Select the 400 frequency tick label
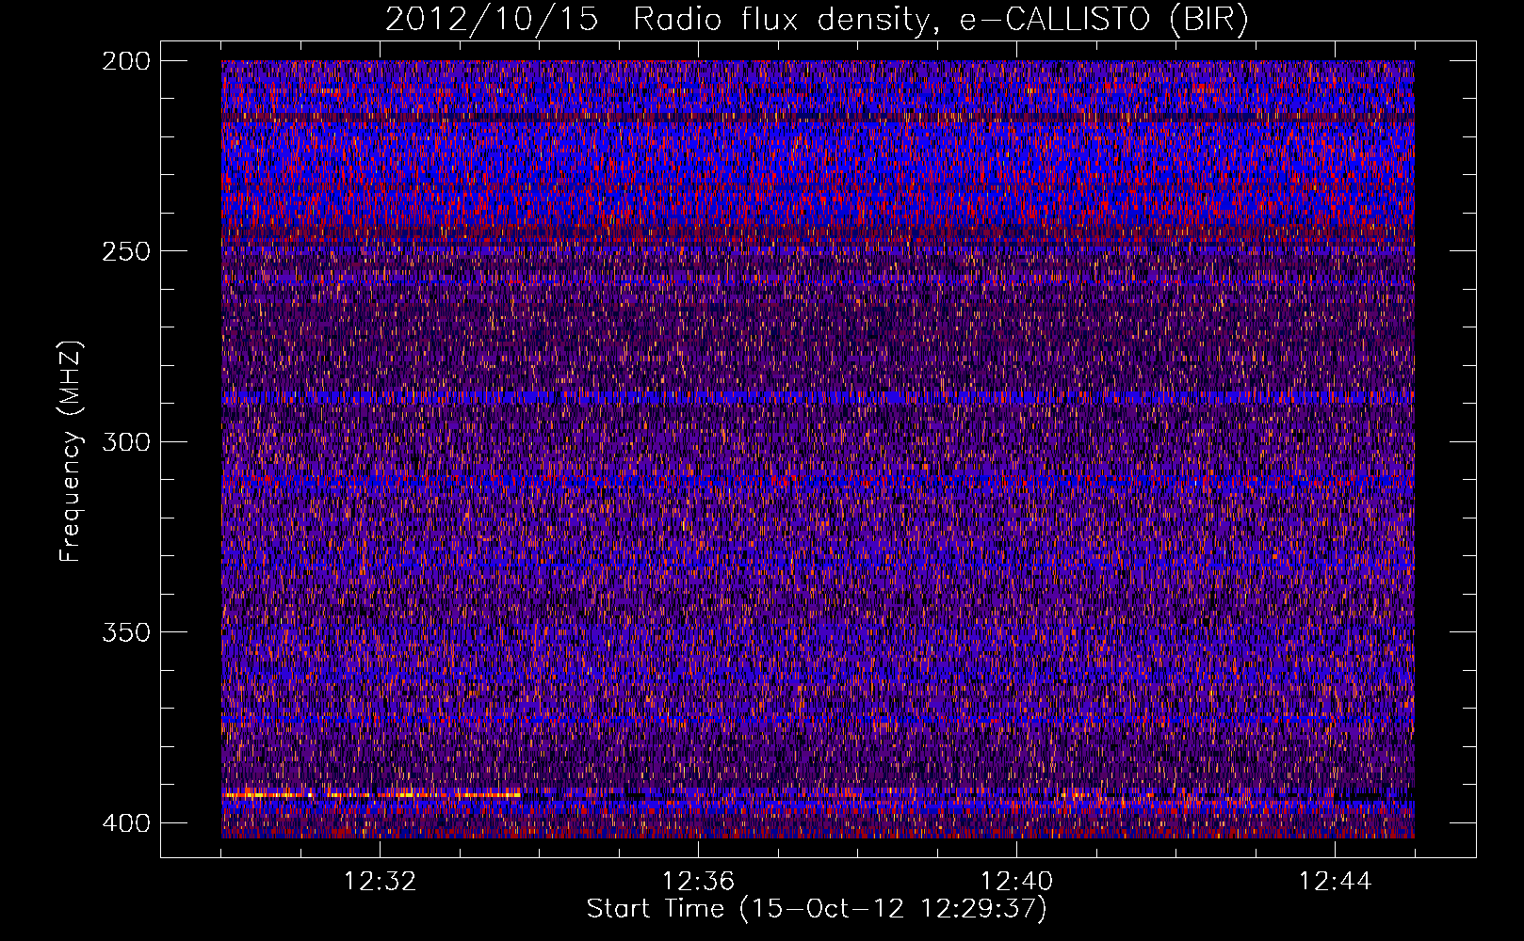Screen dimensions: 1524x941 click(x=125, y=823)
